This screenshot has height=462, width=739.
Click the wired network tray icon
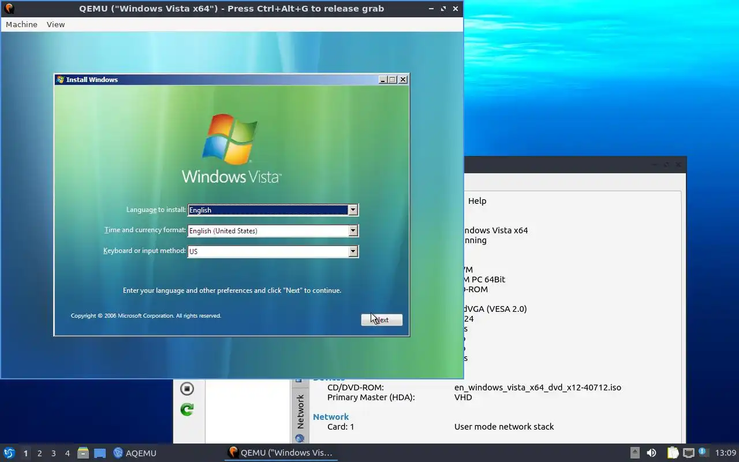click(x=688, y=453)
